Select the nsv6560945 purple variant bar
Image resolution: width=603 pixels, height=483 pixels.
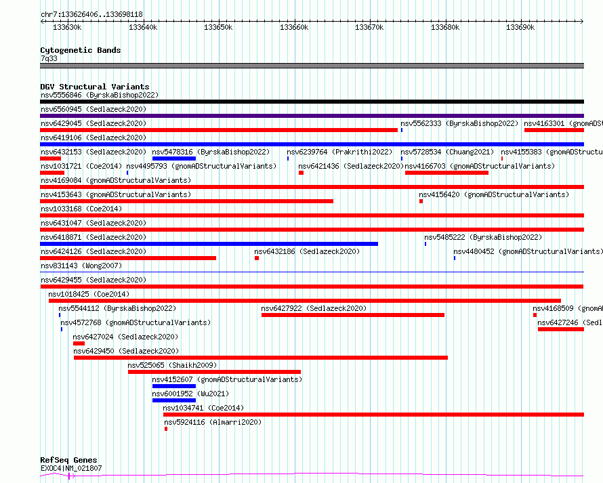tap(312, 116)
